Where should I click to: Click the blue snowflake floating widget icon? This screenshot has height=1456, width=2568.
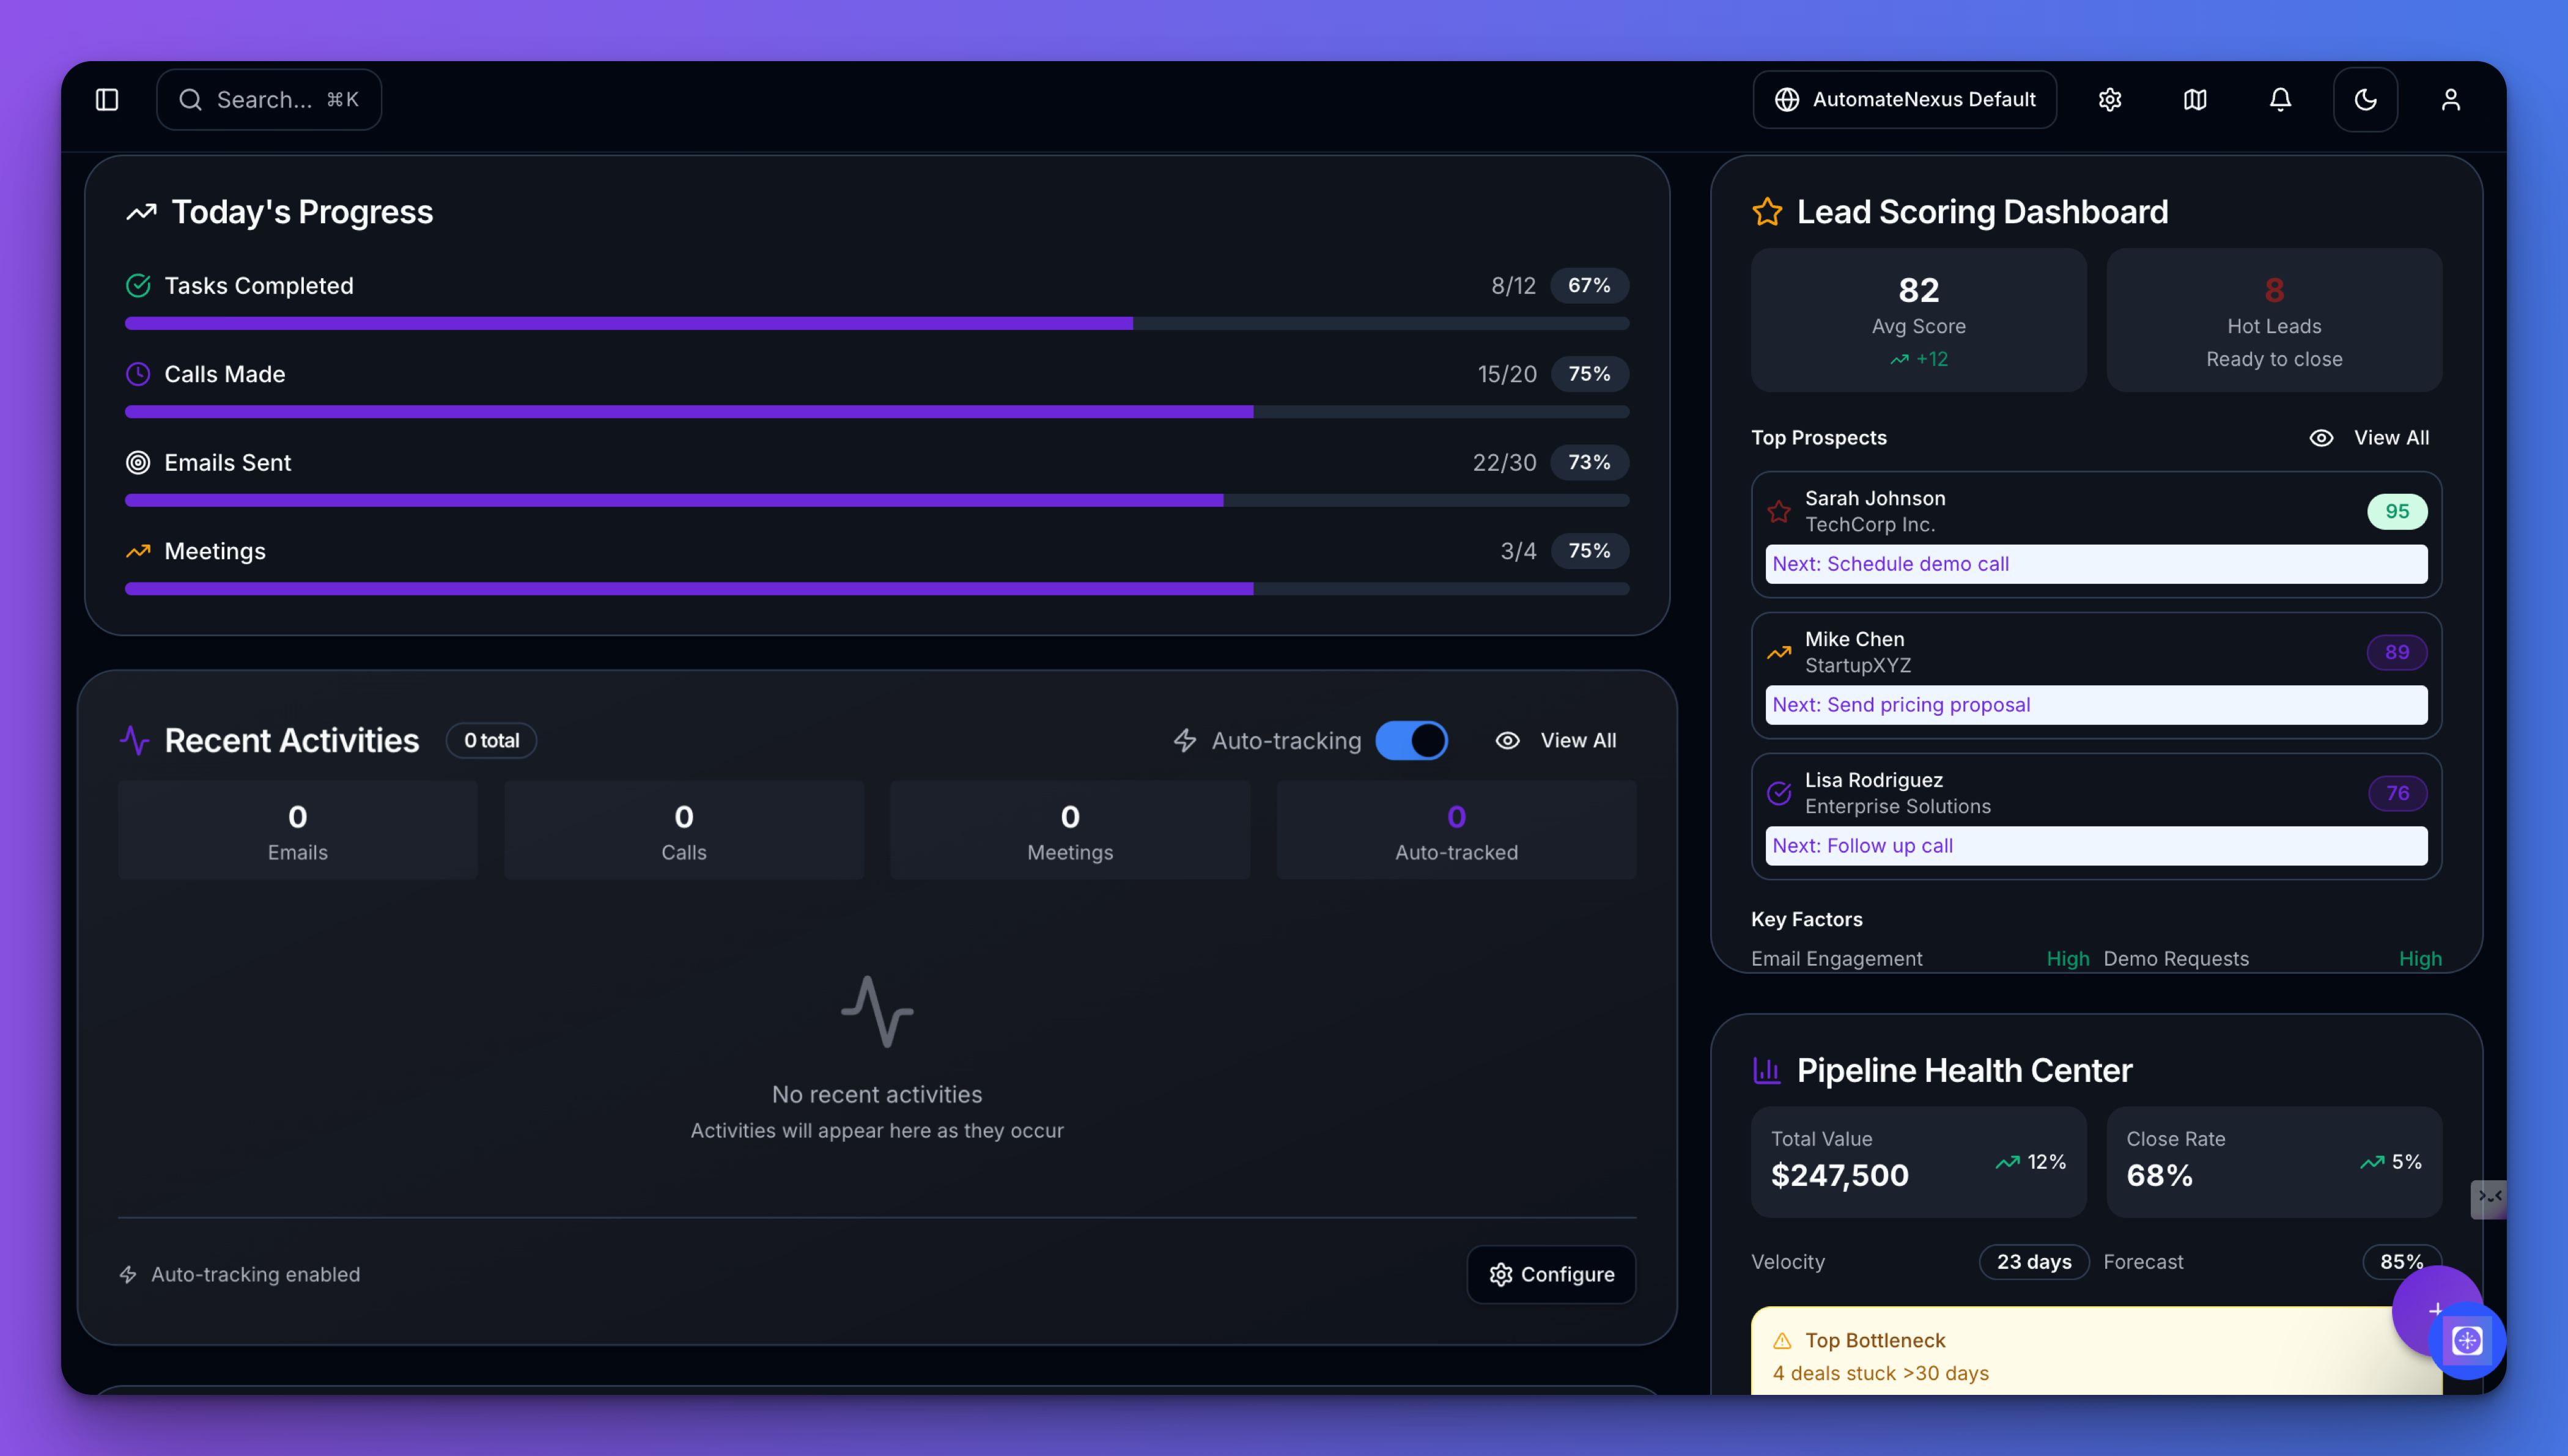pyautogui.click(x=2468, y=1340)
